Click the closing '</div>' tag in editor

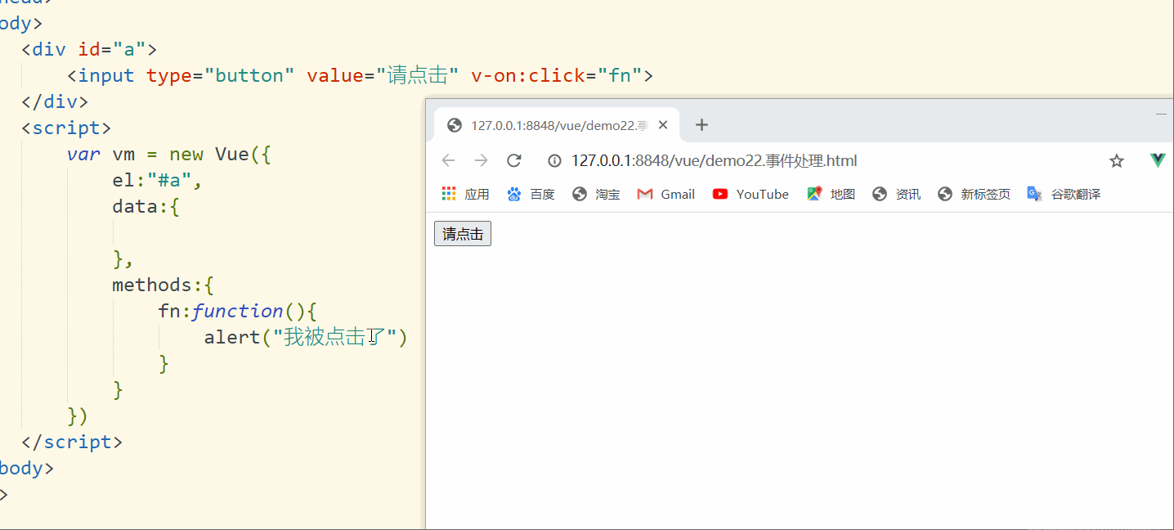pos(55,101)
